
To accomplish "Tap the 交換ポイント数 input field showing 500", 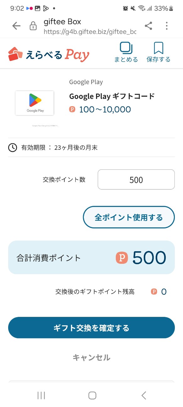I will [136, 179].
